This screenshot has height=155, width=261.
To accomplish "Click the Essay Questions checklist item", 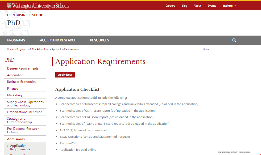I will pos(95,137).
